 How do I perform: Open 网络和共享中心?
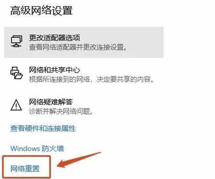click(54, 70)
